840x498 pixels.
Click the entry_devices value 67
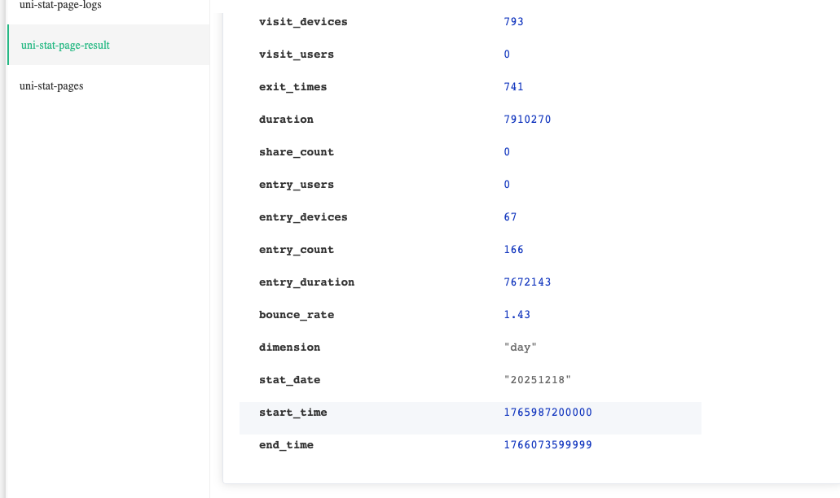510,217
